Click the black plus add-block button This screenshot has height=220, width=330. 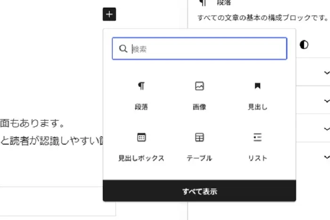109,14
